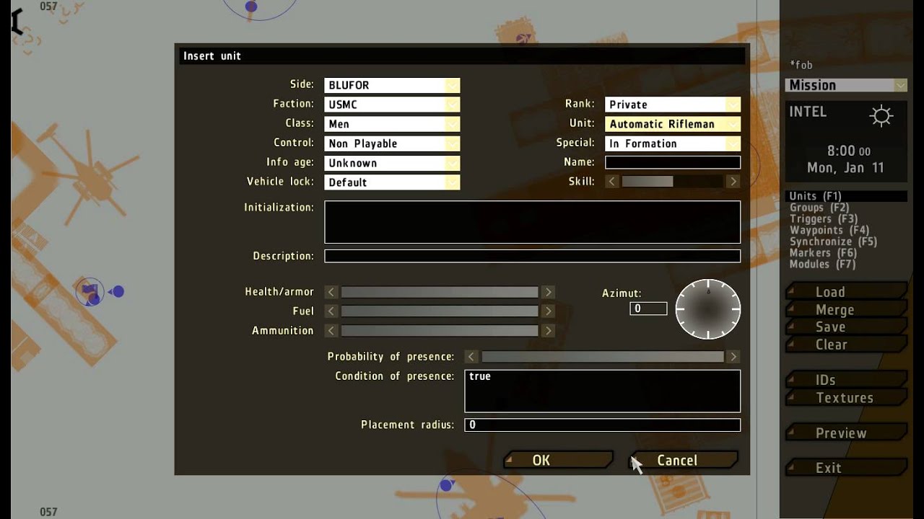Increase Probability of presence with right arrow
The width and height of the screenshot is (924, 519).
pyautogui.click(x=733, y=357)
